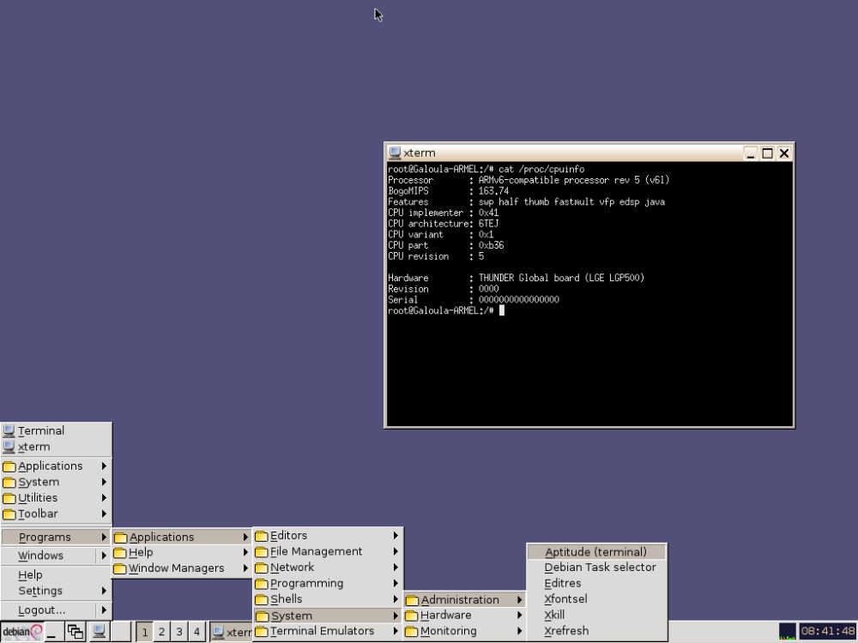Image resolution: width=858 pixels, height=643 pixels.
Task: Open Monitoring folder in System submenu
Action: pyautogui.click(x=464, y=631)
